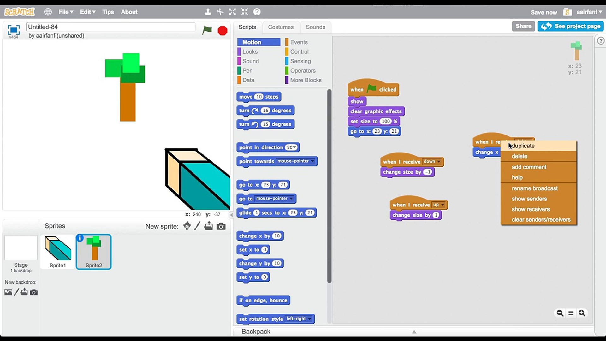Open Sprite2 info with the blue 'i'
Screen dimensions: 606x341
click(80, 238)
